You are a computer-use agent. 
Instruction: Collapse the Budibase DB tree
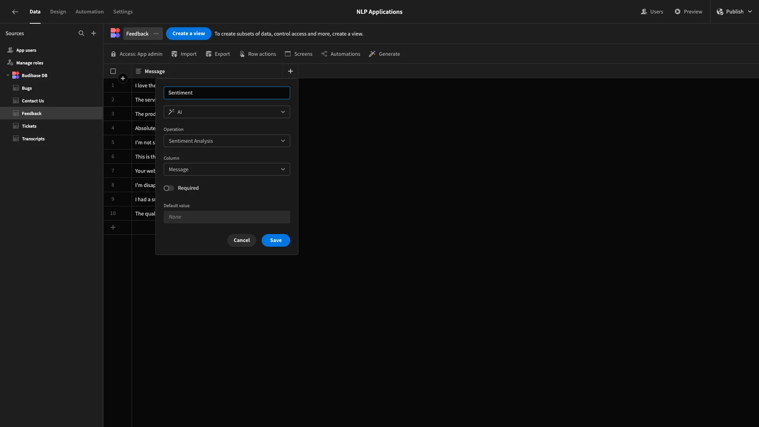click(8, 76)
